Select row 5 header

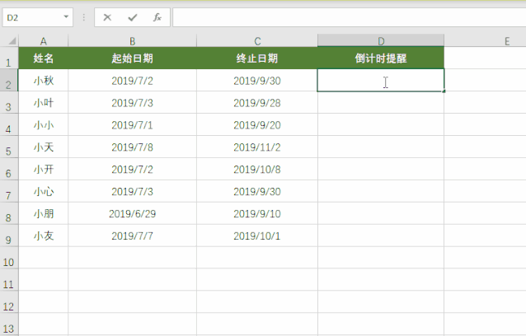tap(9, 147)
